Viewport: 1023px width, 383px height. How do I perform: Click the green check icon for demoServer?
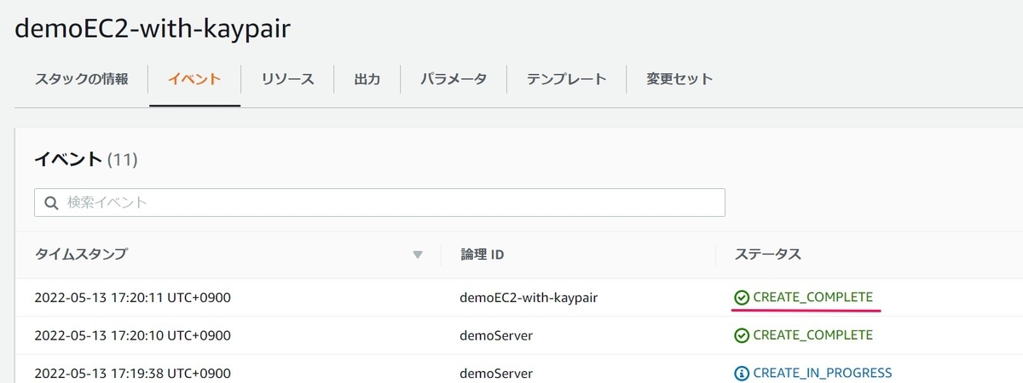tap(741, 335)
